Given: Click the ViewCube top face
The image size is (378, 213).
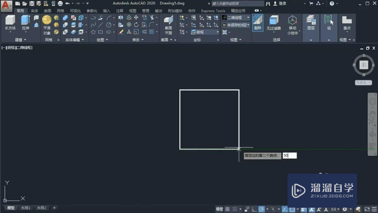Looking at the screenshot, I should coord(364,65).
